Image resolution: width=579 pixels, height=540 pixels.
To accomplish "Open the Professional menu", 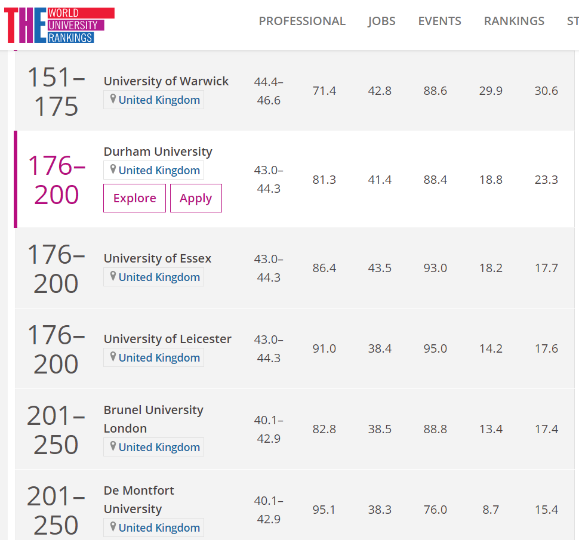I will (301, 21).
